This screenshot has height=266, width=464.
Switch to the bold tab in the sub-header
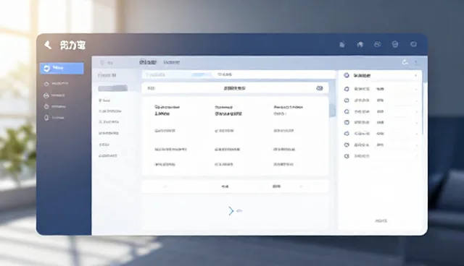coord(148,62)
